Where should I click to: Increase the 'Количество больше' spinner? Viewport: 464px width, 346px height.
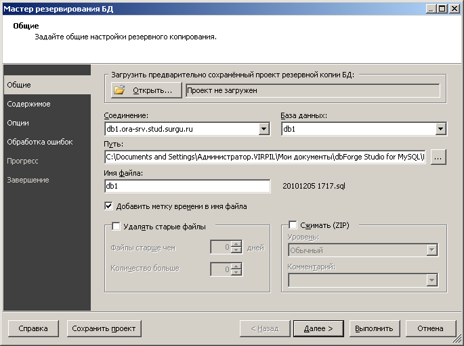(236, 266)
